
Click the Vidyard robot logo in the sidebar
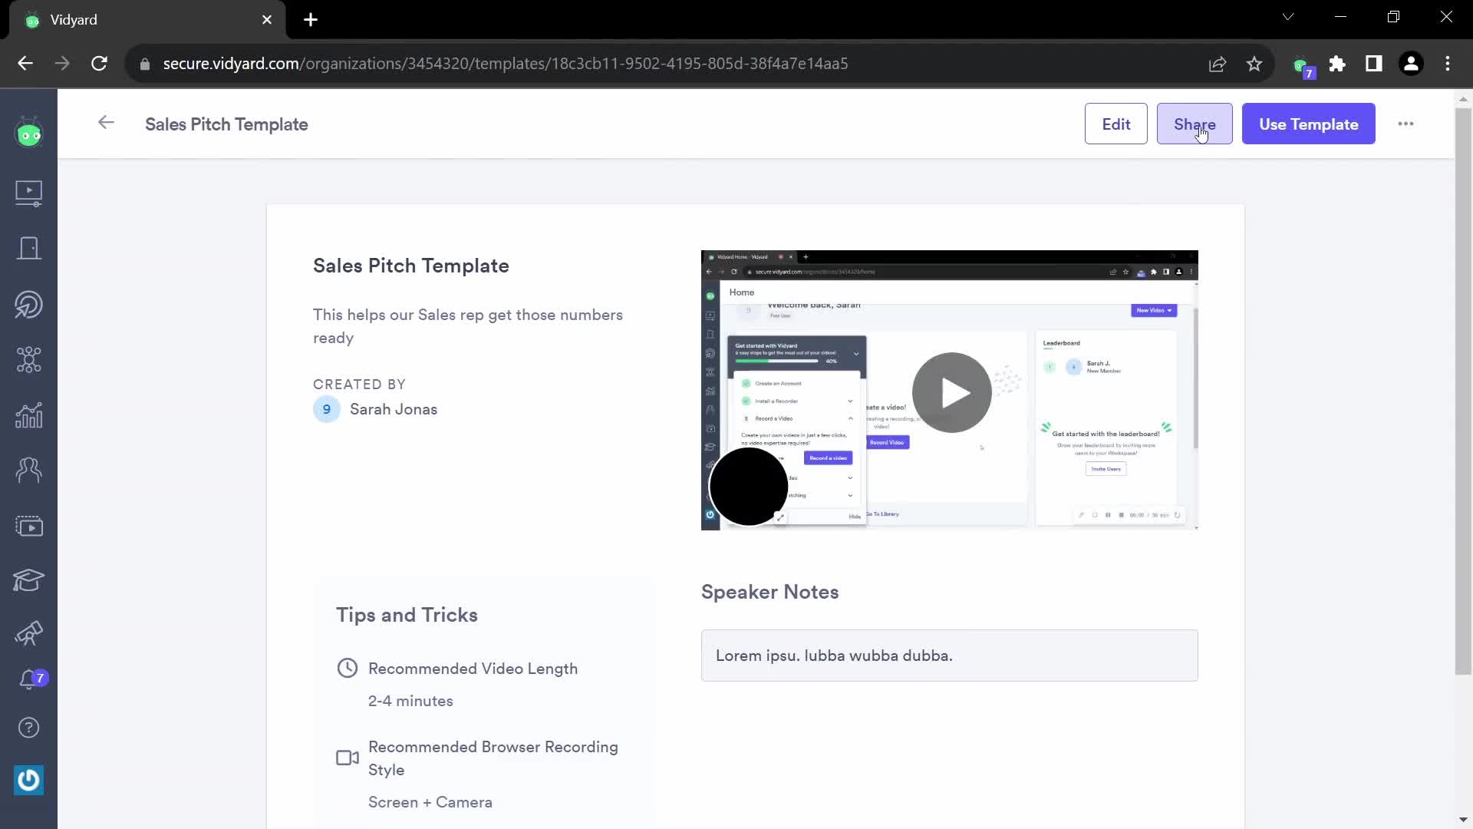[29, 134]
